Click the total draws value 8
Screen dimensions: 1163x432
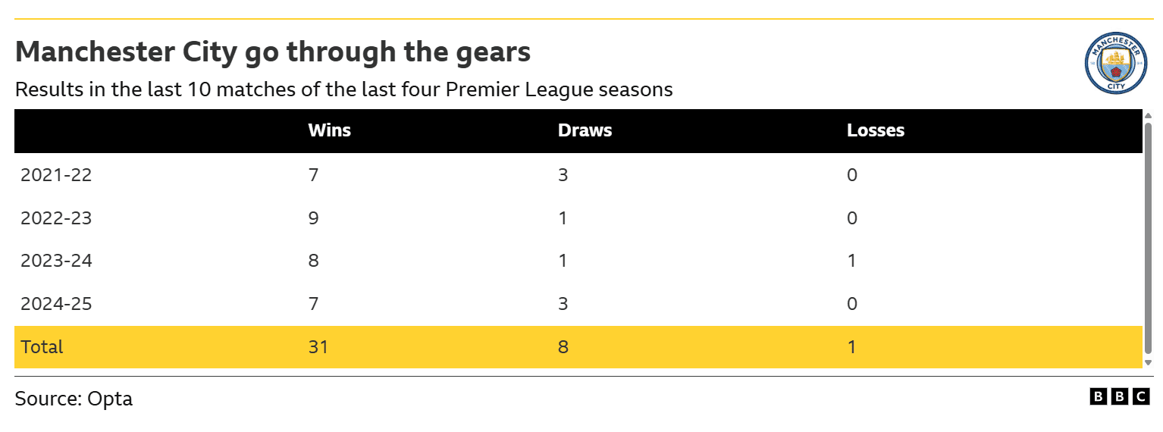pyautogui.click(x=563, y=347)
